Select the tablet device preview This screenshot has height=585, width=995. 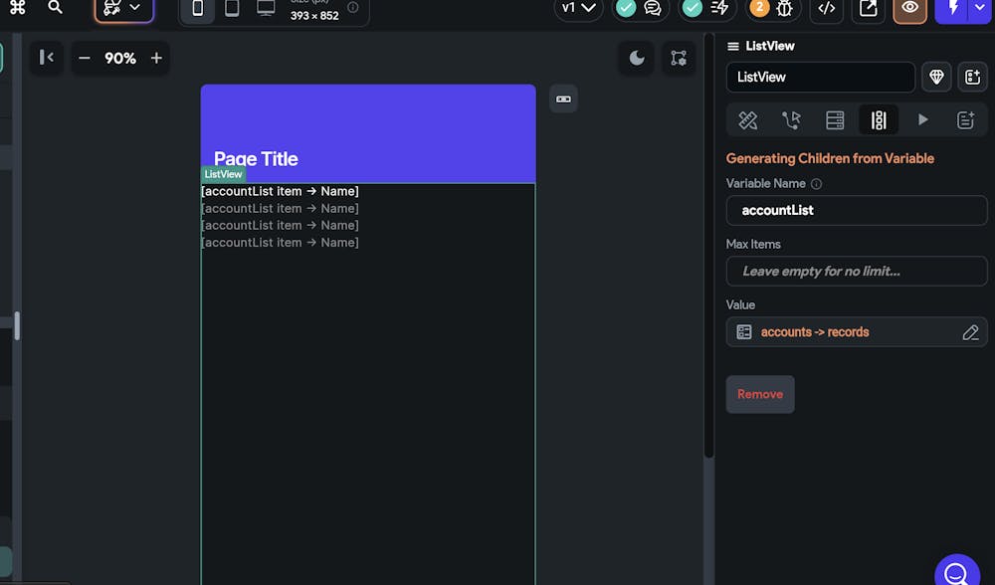(x=232, y=9)
